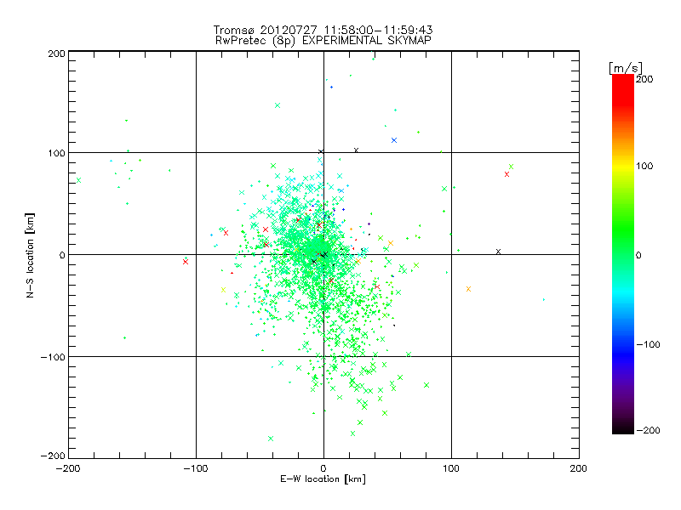The width and height of the screenshot is (681, 510).
Task: Click the 'E-W location [km]' axis label
Action: pos(323,479)
